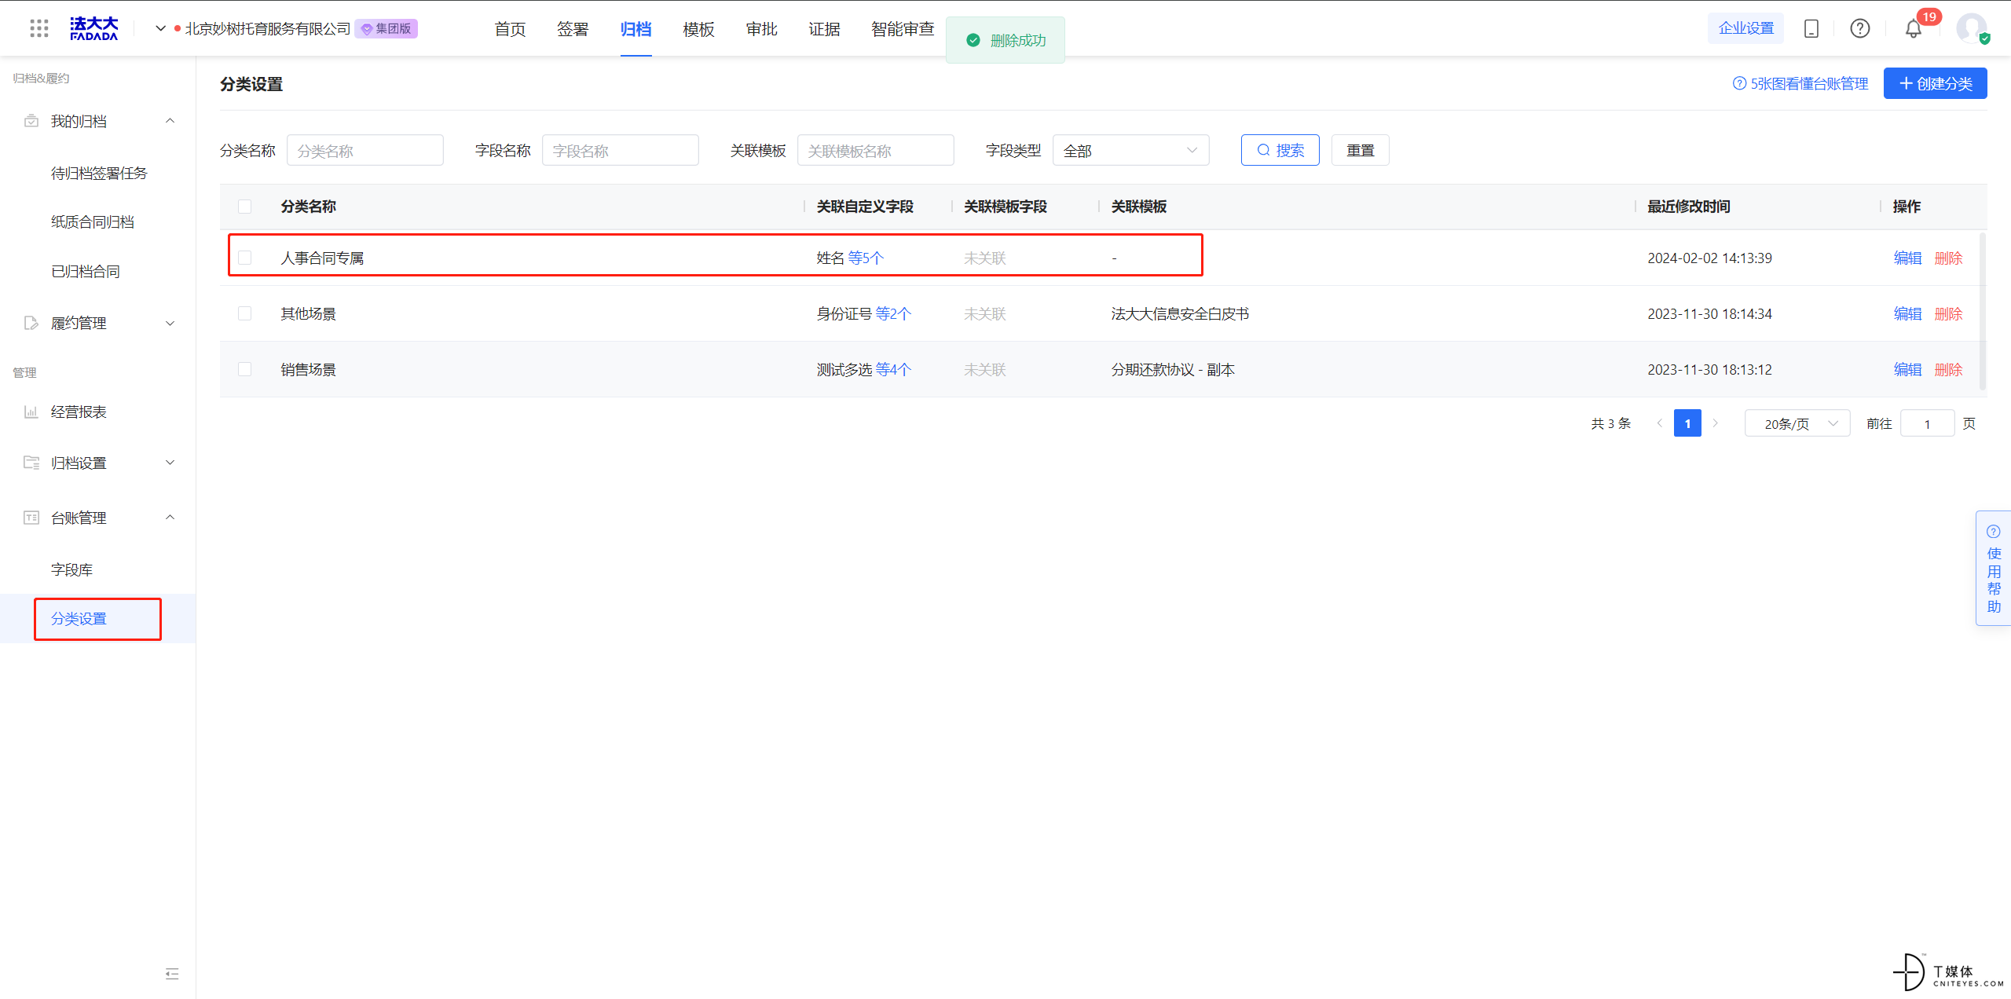
Task: Open the help question mark icon
Action: (1860, 29)
